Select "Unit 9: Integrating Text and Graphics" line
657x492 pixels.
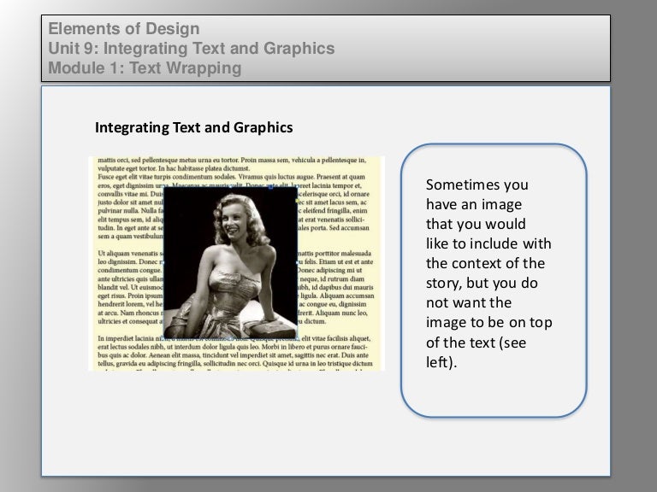[192, 49]
